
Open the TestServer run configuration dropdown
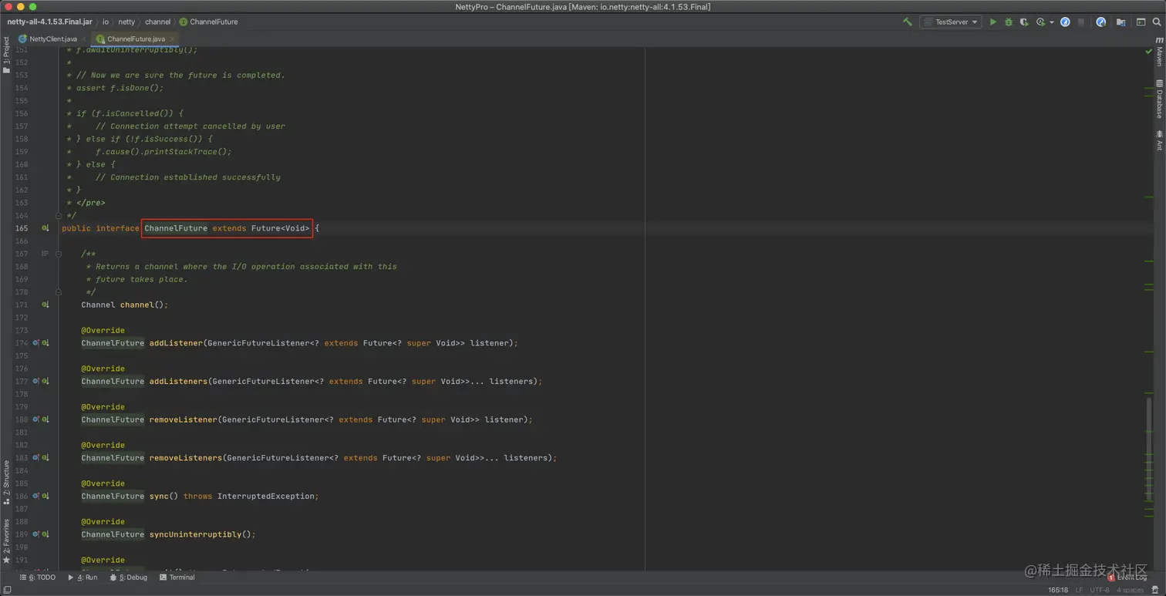[x=950, y=22]
